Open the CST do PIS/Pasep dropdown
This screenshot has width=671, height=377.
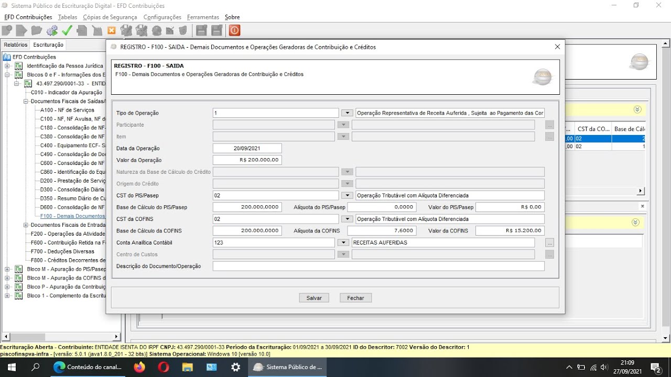click(x=347, y=196)
